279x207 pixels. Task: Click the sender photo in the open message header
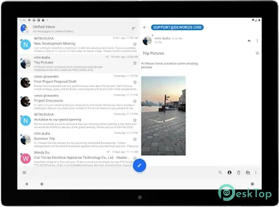tap(147, 41)
